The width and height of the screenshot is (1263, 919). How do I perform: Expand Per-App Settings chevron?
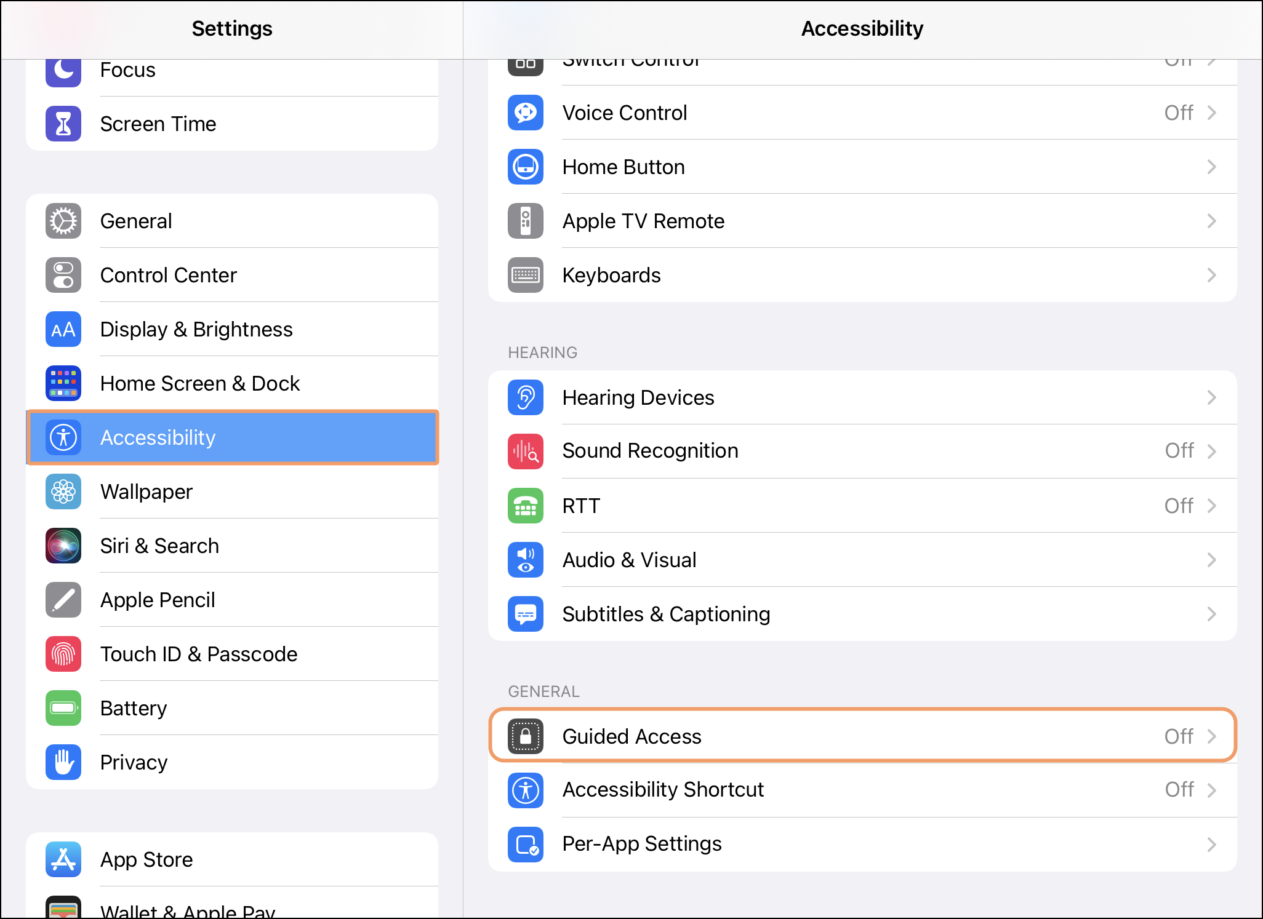tap(1211, 844)
